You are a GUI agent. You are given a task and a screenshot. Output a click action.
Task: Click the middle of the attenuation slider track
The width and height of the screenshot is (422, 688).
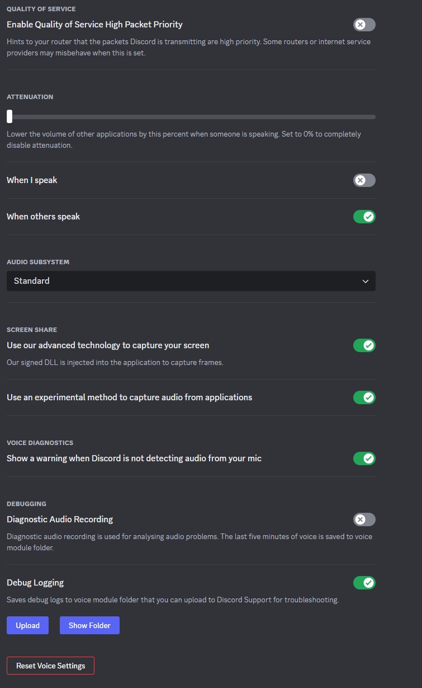pos(191,117)
